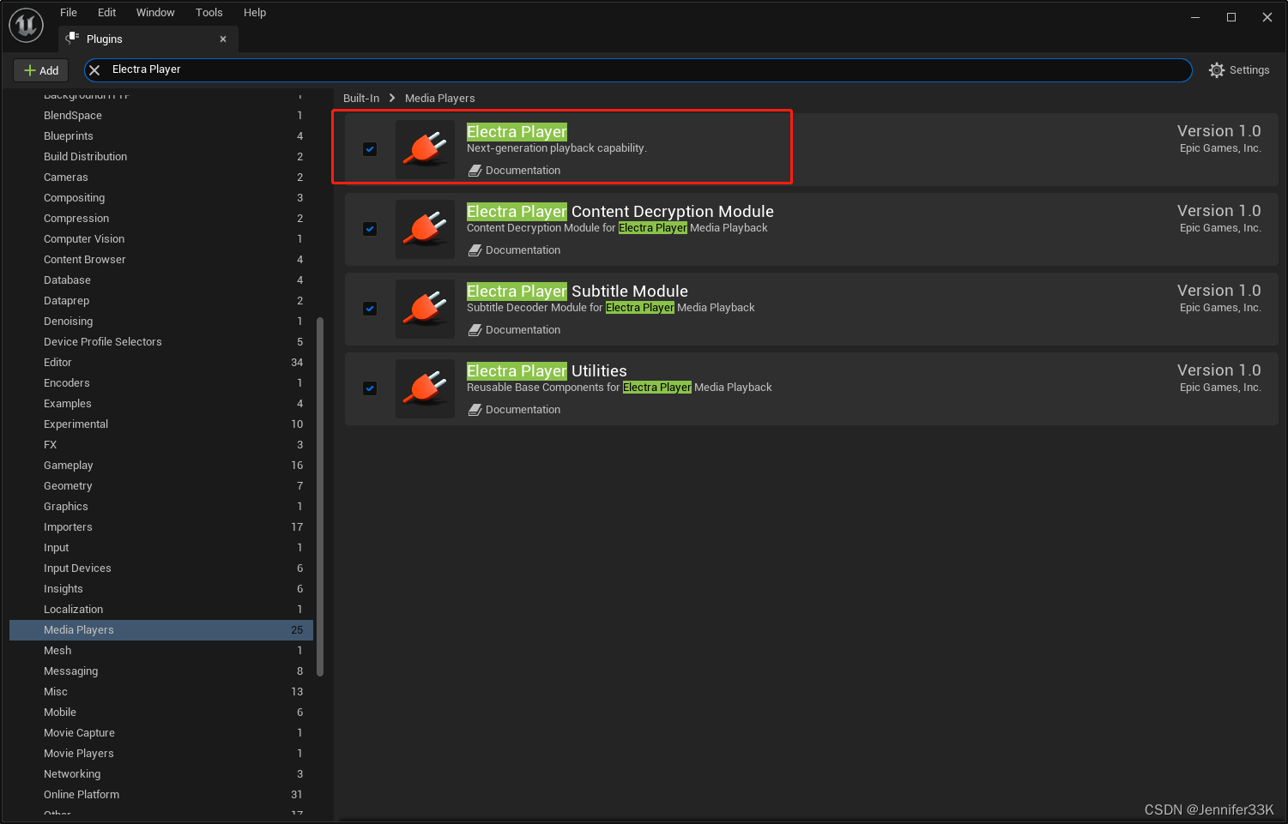Open Documentation link for Electra Player

pos(514,171)
